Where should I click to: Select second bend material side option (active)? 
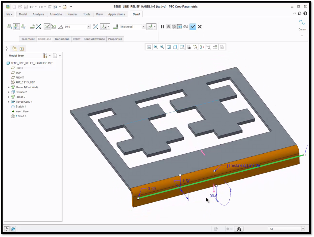(16, 26)
